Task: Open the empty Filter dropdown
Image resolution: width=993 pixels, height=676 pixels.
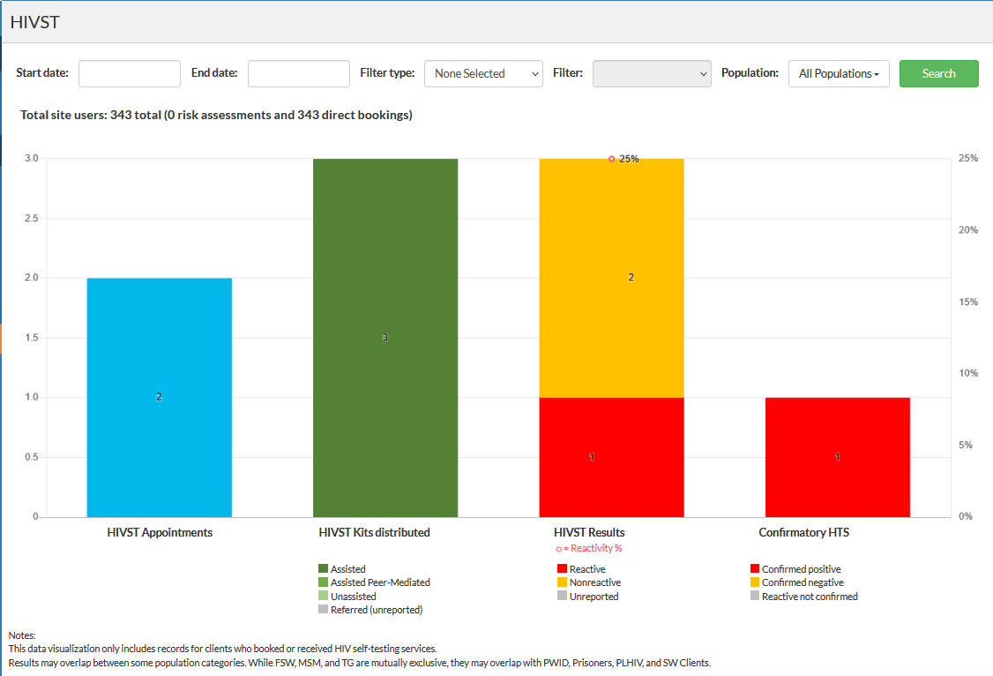Action: point(652,74)
